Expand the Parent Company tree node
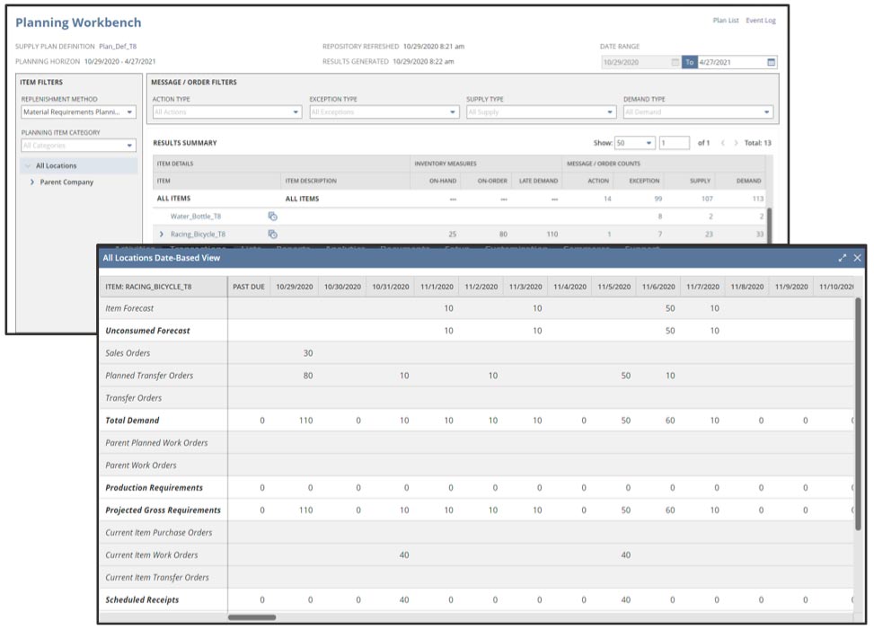This screenshot has width=874, height=630. [32, 182]
